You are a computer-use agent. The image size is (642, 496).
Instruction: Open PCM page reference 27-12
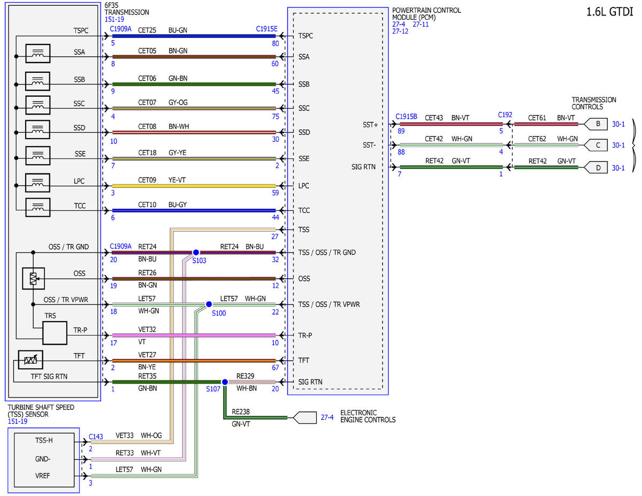point(400,32)
